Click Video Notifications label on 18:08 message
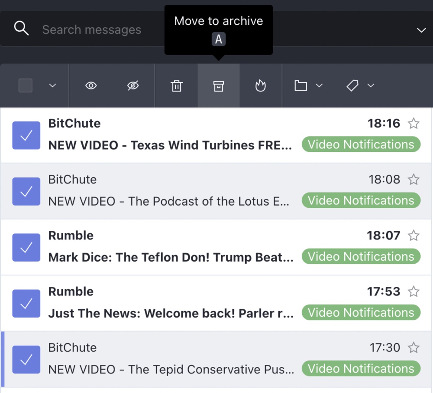 pos(361,200)
